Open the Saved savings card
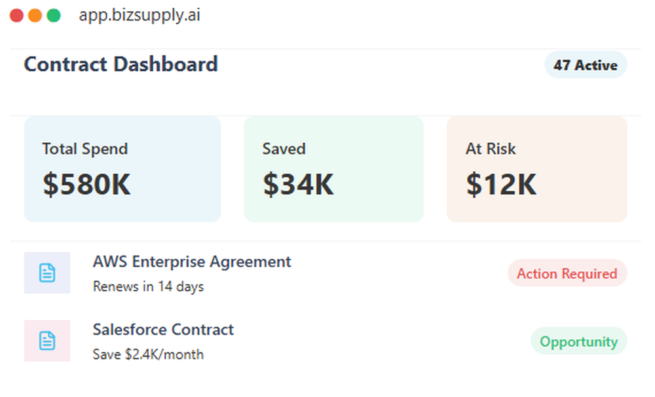Screen dimensions: 655x397 334,169
